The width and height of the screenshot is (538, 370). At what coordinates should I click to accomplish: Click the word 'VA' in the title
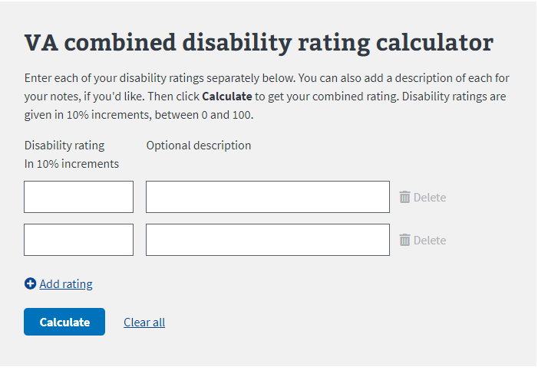tap(42, 43)
